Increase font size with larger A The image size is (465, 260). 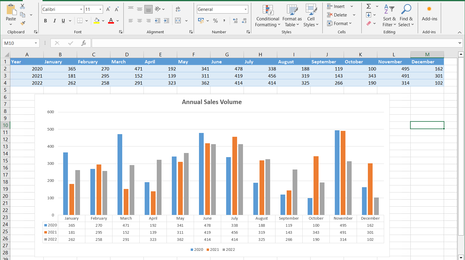pos(108,9)
